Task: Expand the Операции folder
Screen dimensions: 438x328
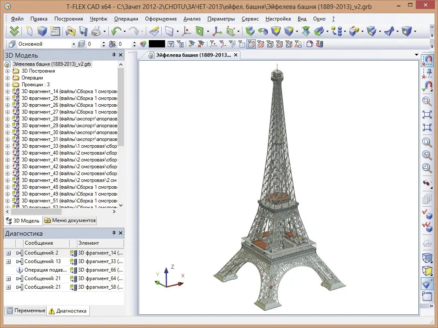Action: [x=8, y=78]
